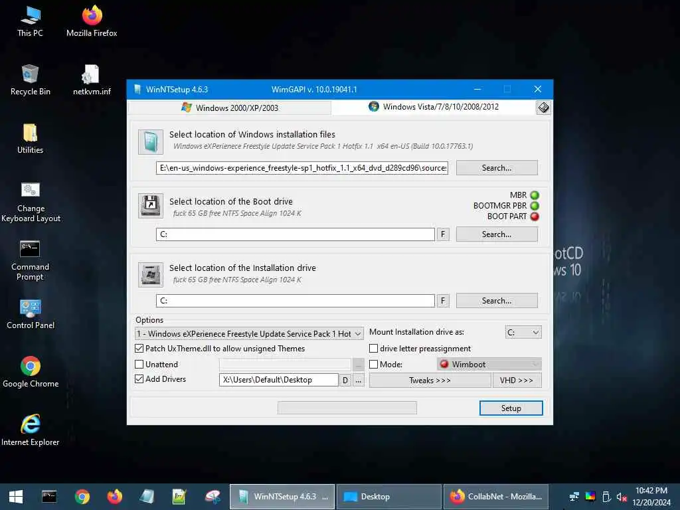Image resolution: width=680 pixels, height=510 pixels.
Task: Open Command Prompt from the taskbar
Action: pos(49,497)
